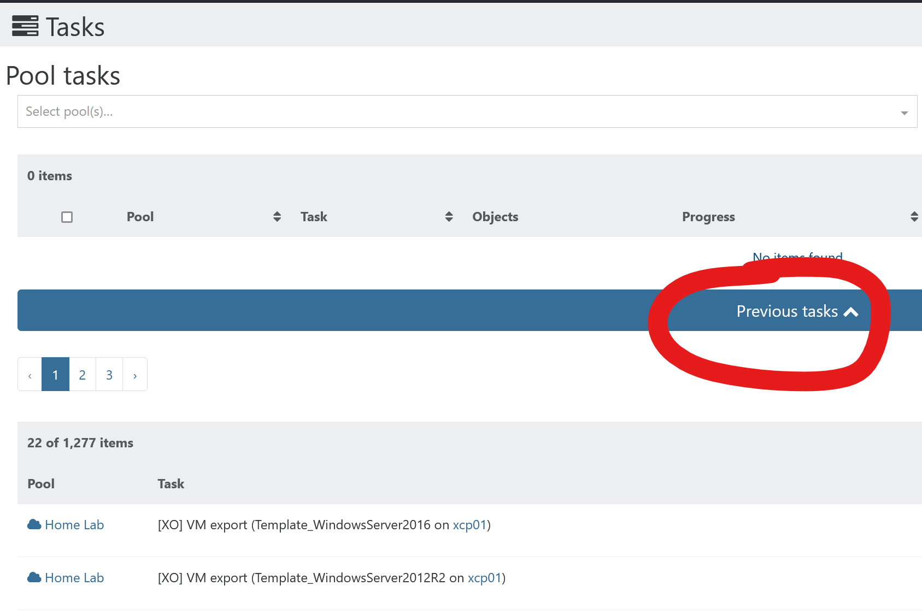The height and width of the screenshot is (615, 922).
Task: Click VM export Template_WindowsServer2016 task text
Action: (324, 525)
